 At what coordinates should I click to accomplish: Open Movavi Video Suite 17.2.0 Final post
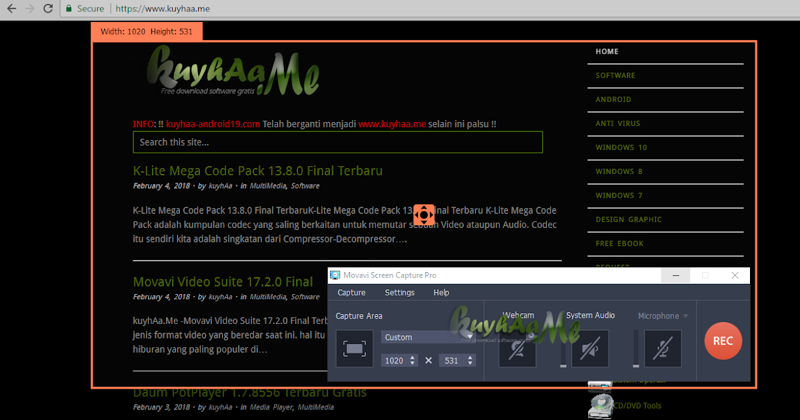click(223, 281)
